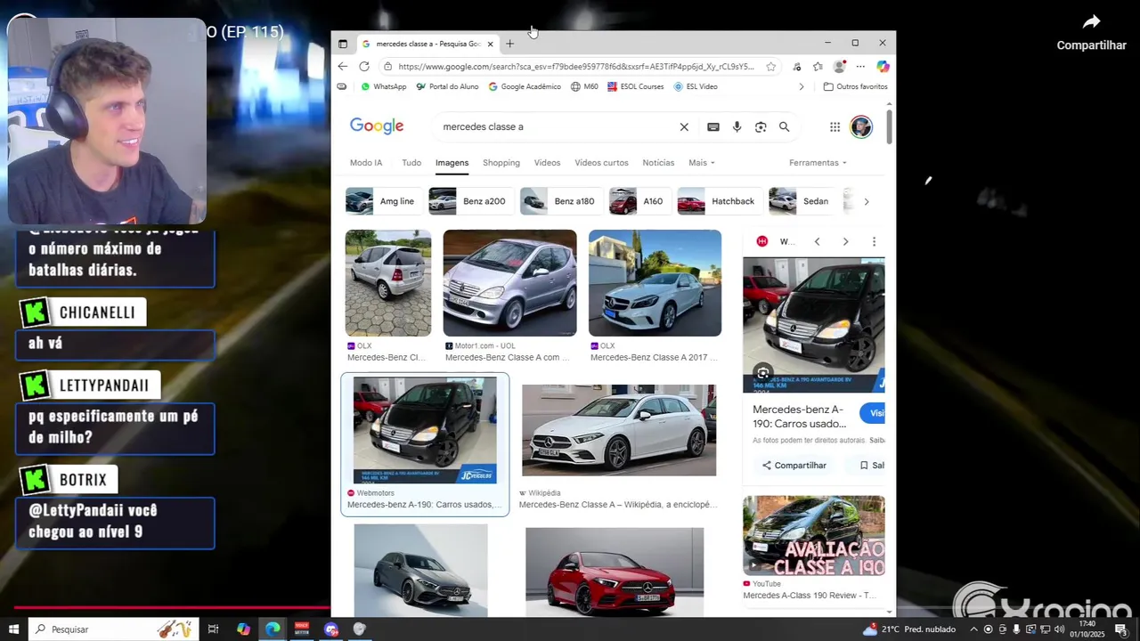Open preview panel three-dot options
This screenshot has height=641, width=1140.
[x=874, y=241]
